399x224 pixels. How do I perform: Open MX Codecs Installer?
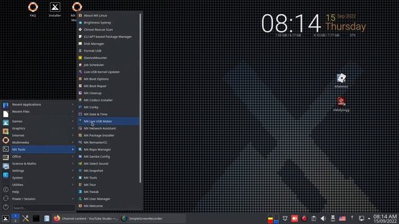pos(108,100)
